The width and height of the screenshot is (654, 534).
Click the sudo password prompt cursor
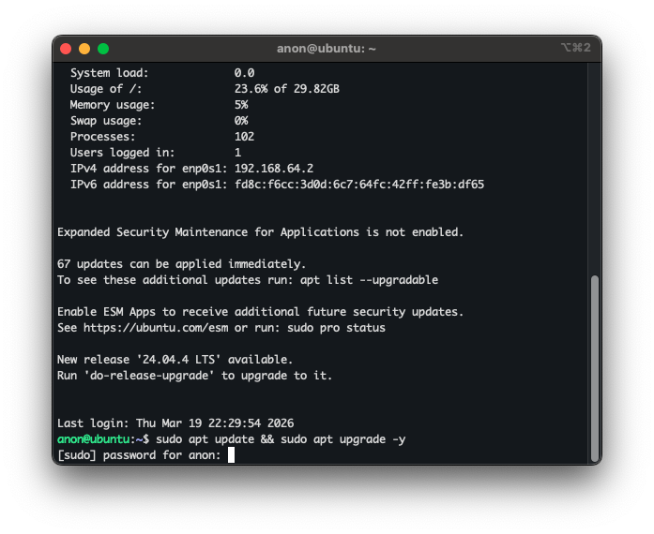231,455
